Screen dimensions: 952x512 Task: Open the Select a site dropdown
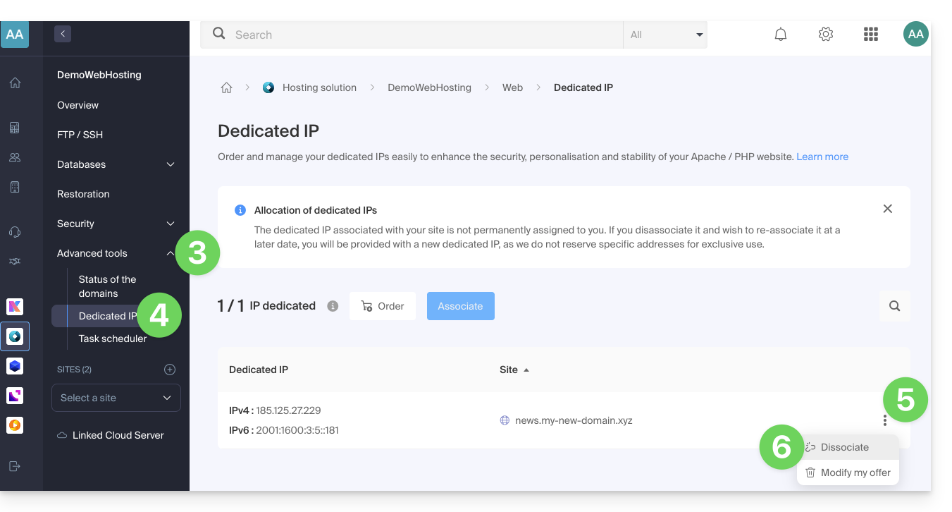(x=116, y=398)
